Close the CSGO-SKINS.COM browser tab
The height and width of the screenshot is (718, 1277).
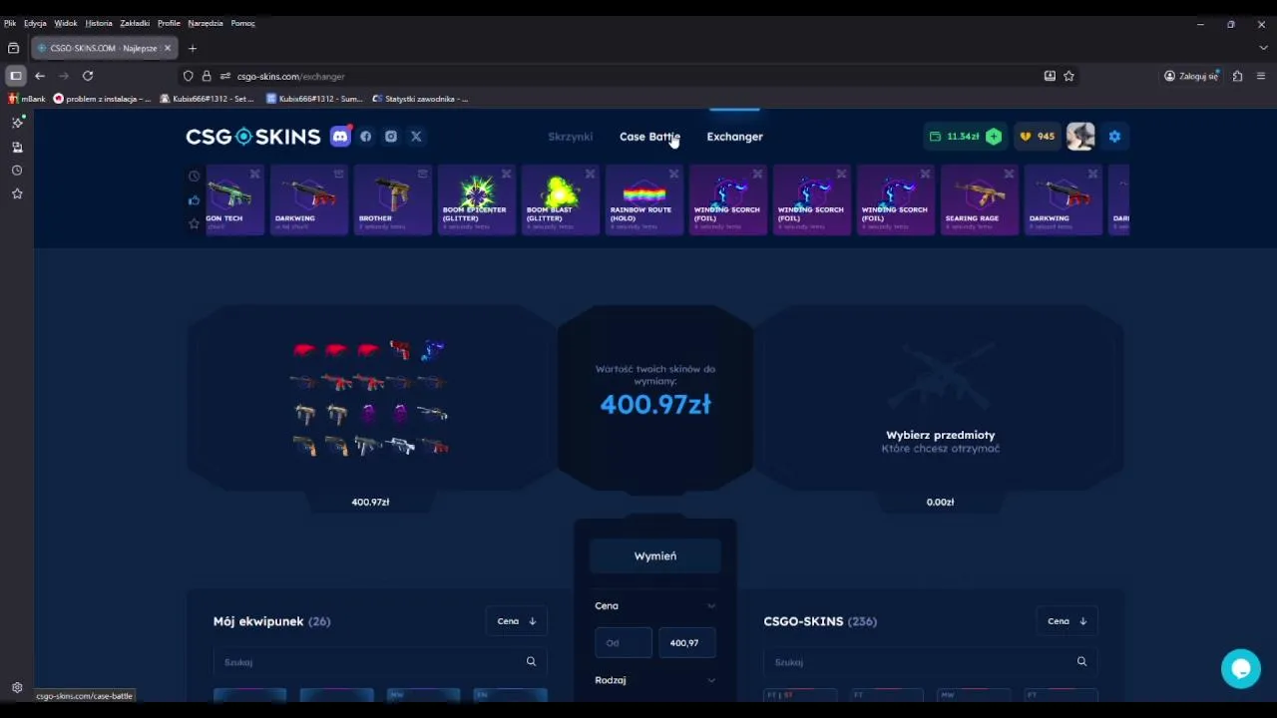pyautogui.click(x=168, y=48)
